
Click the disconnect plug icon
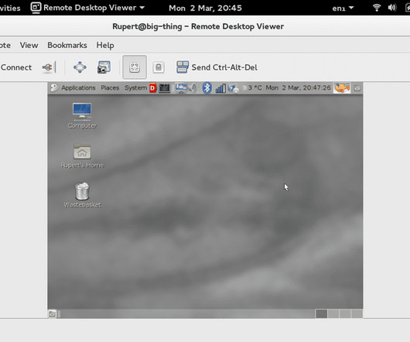(x=48, y=67)
